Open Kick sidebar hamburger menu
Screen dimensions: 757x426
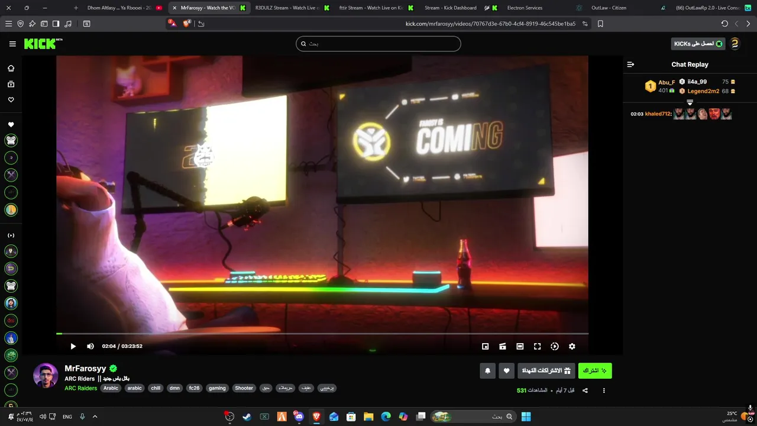coord(12,44)
